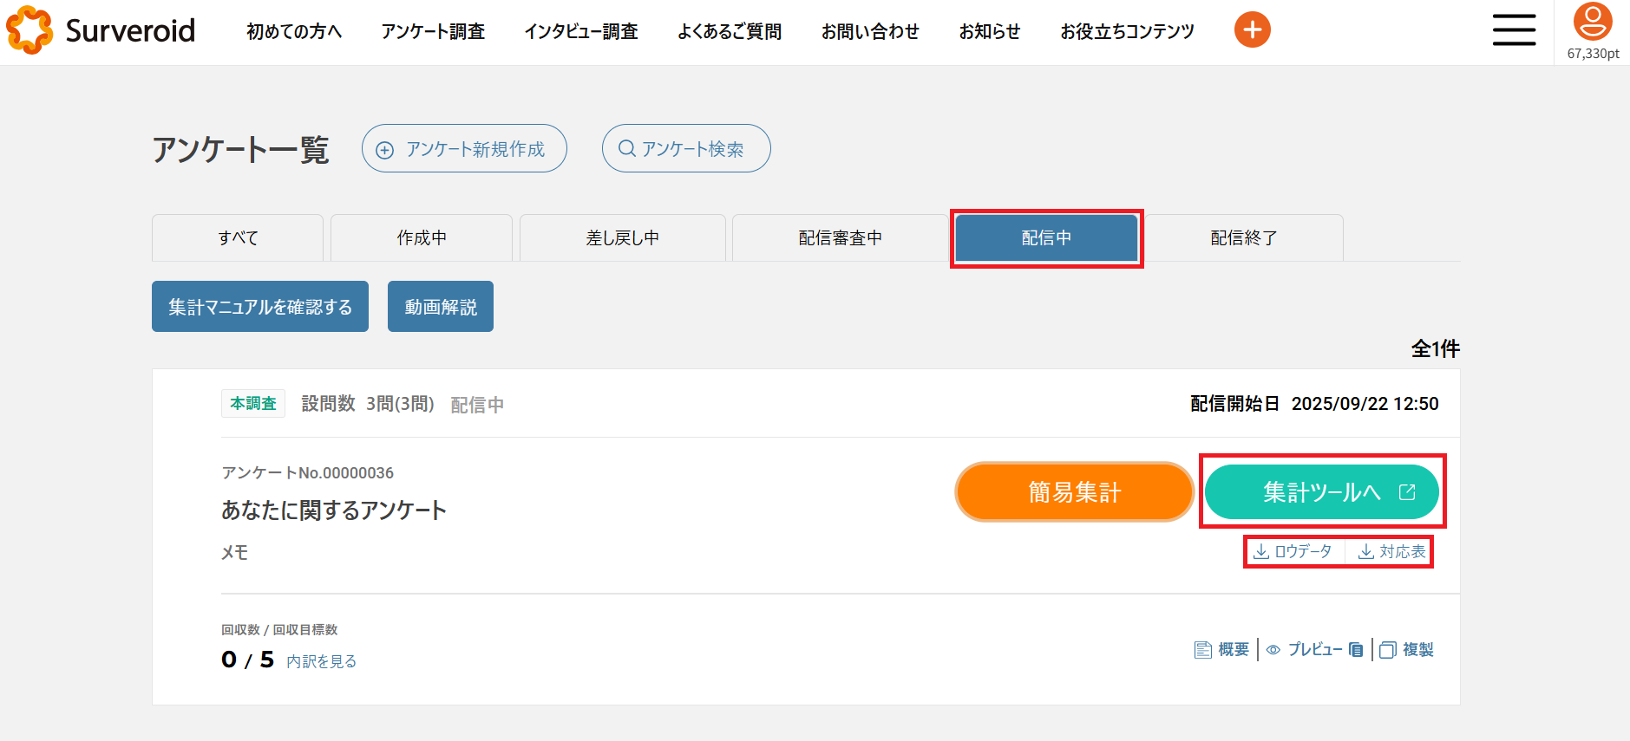Click the user account avatar icon
Image resolution: width=1630 pixels, height=741 pixels.
pyautogui.click(x=1593, y=23)
